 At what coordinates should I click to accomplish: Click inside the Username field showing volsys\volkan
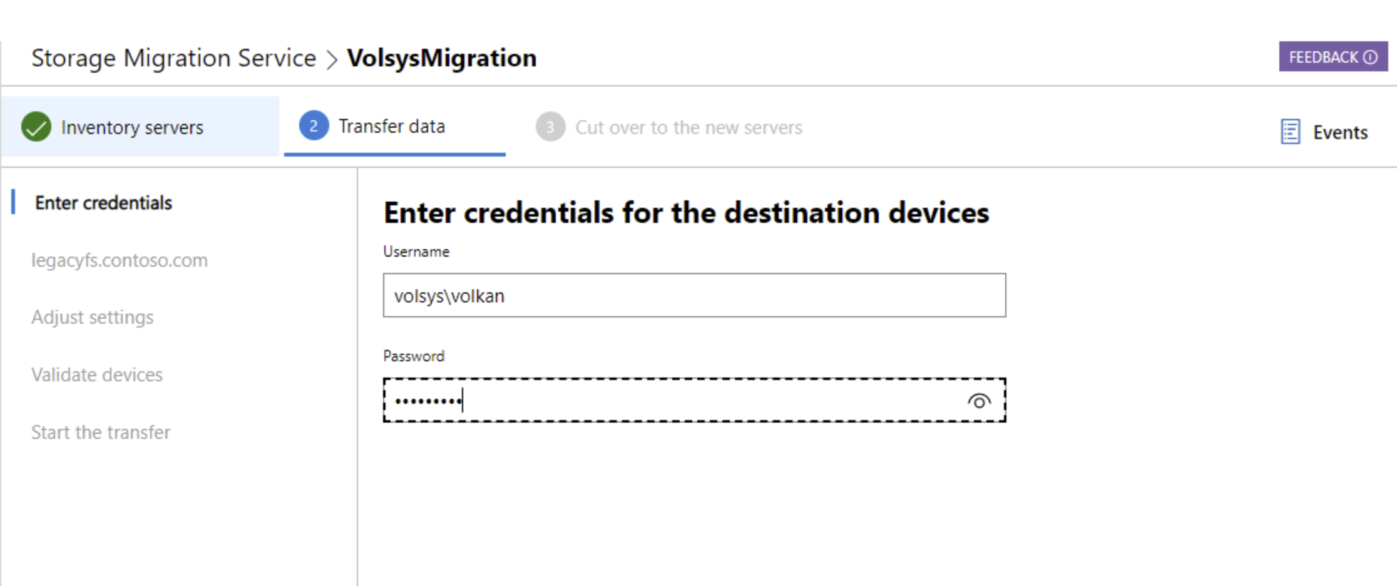click(x=693, y=295)
